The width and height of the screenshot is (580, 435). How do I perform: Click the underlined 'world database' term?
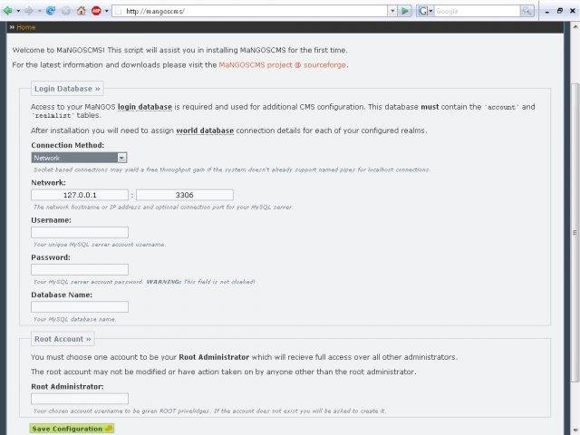tap(205, 130)
